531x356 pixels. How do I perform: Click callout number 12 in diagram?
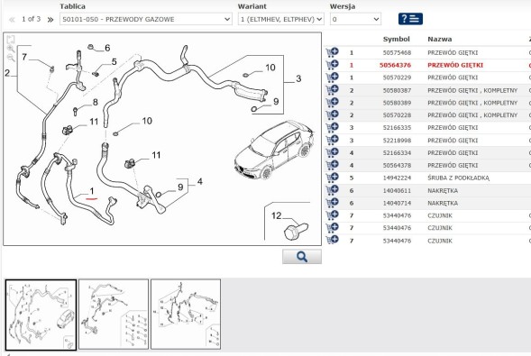pyautogui.click(x=277, y=215)
